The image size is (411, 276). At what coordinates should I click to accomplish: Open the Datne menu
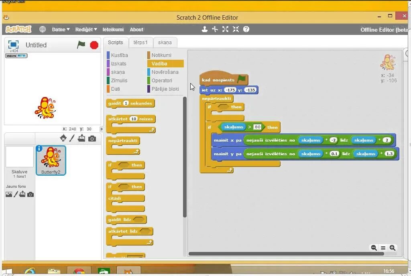tap(61, 30)
